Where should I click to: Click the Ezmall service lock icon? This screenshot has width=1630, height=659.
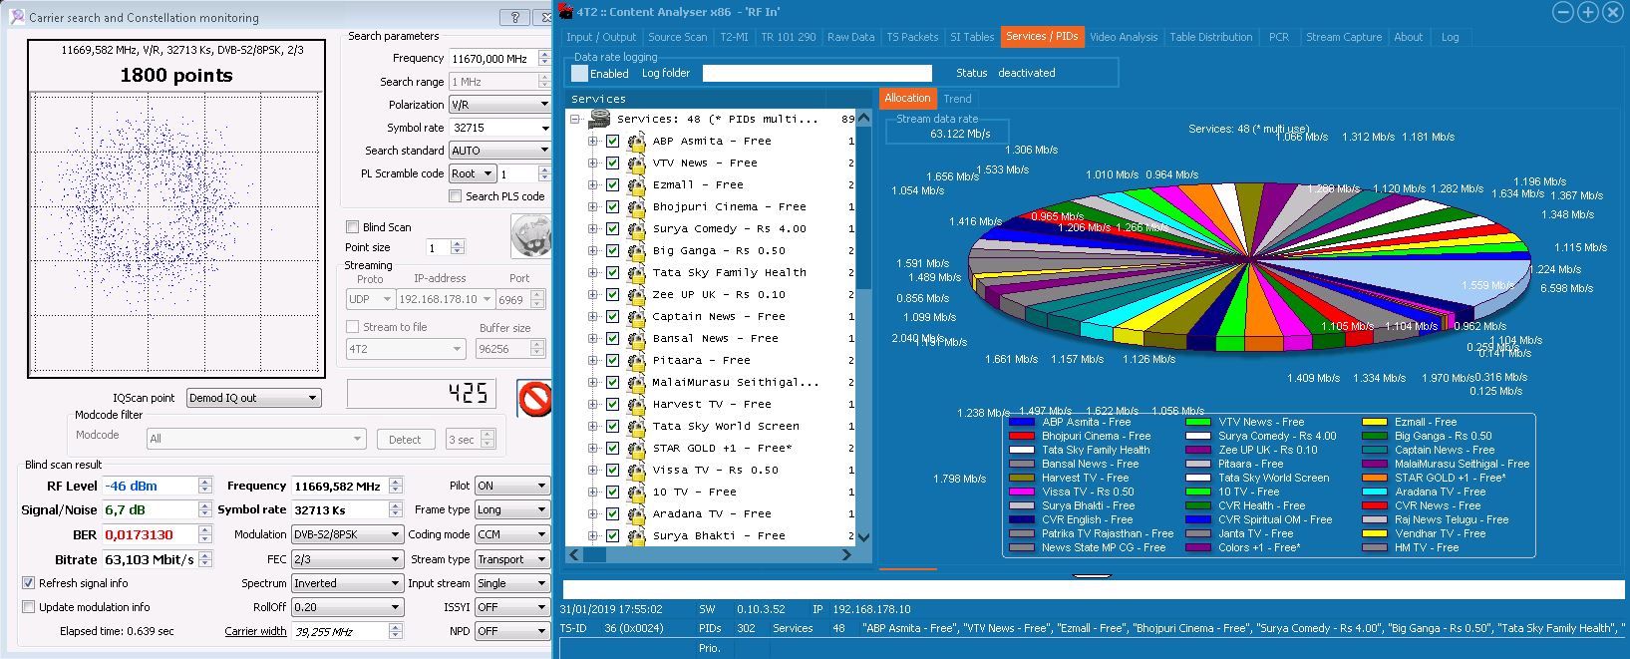(x=636, y=185)
